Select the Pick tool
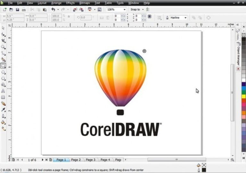This screenshot has height=173, width=246. click(3, 28)
